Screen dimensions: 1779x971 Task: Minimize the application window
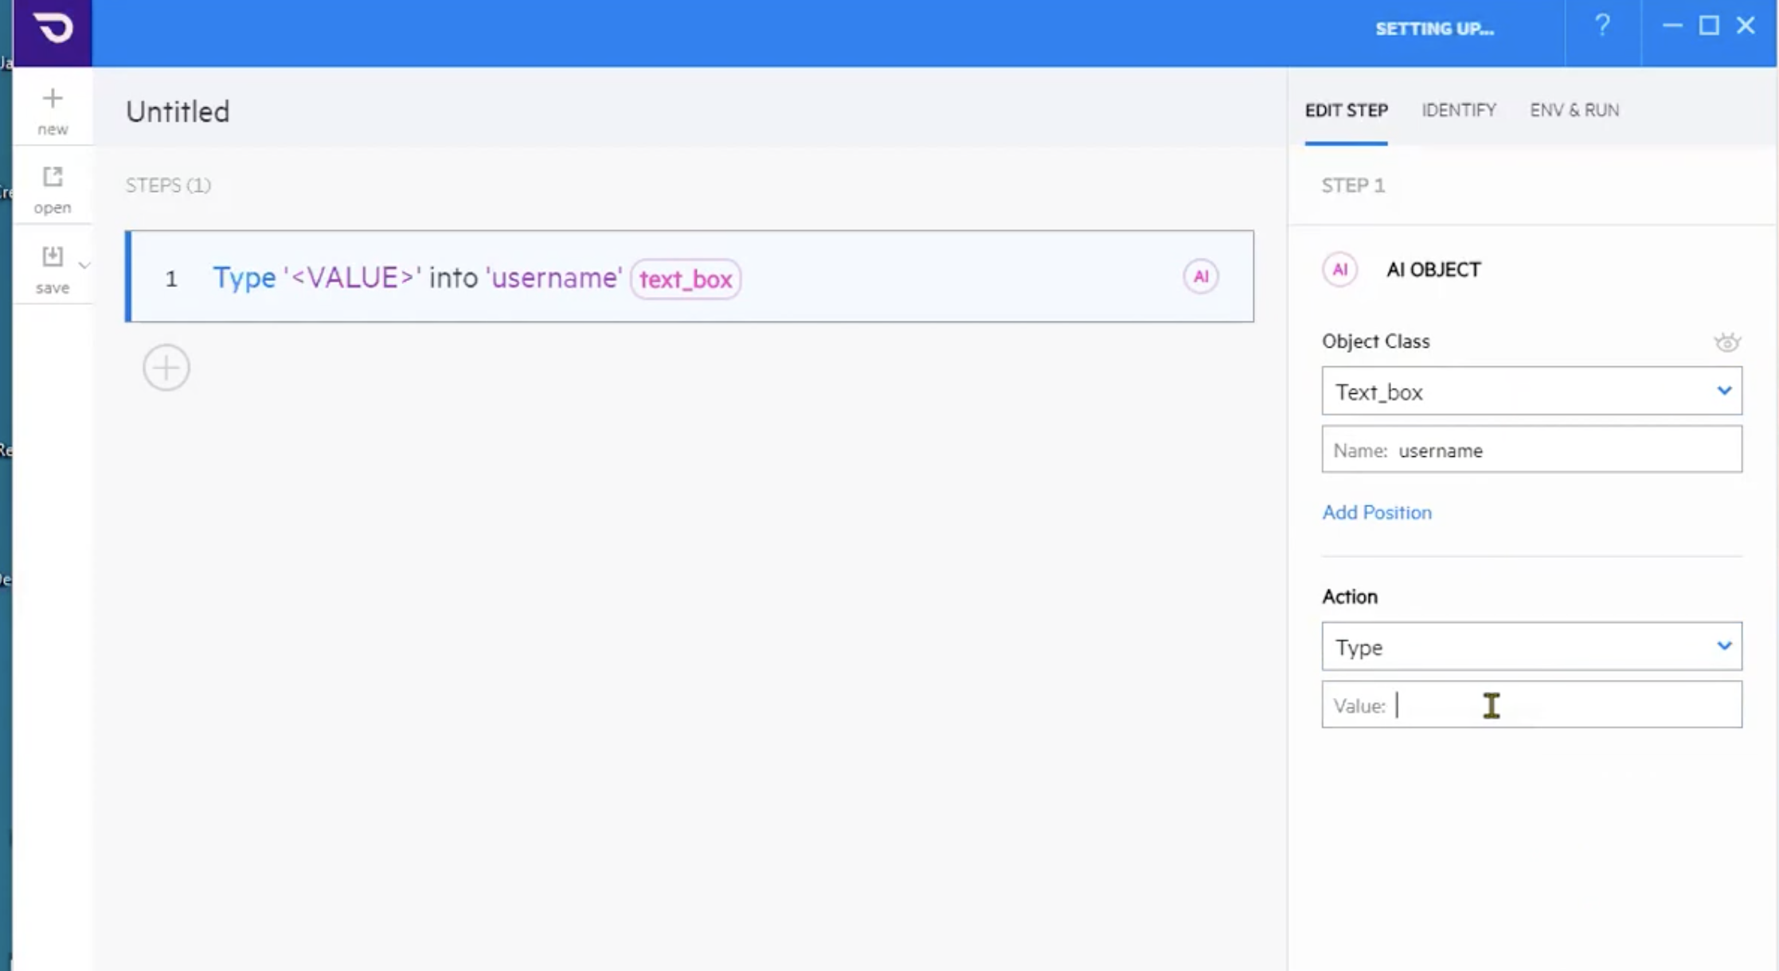(x=1672, y=25)
